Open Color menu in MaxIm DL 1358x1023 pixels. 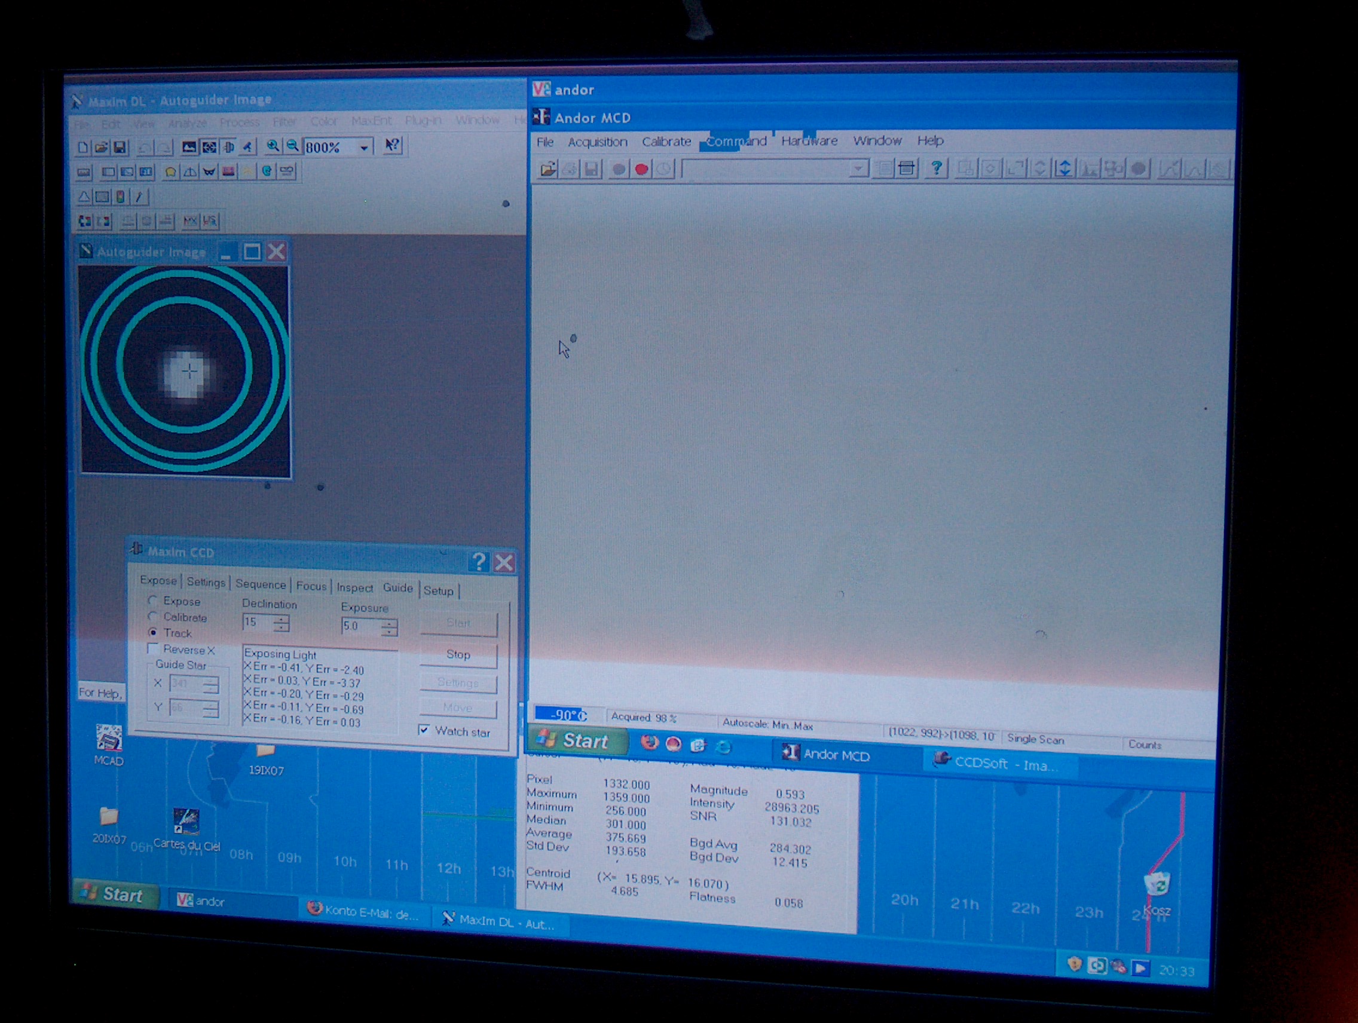click(x=323, y=121)
